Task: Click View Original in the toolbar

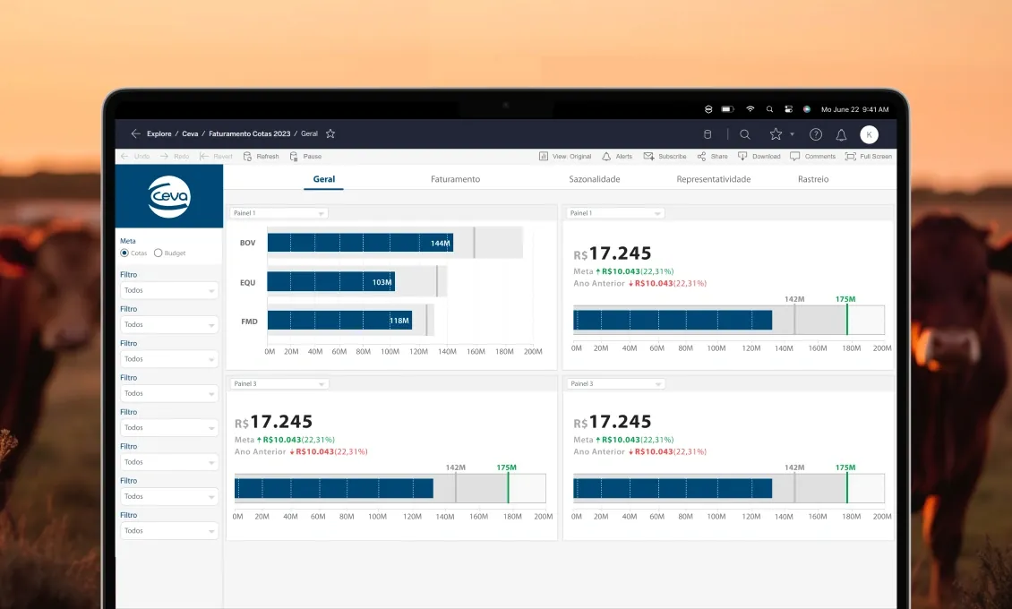Action: click(x=565, y=156)
